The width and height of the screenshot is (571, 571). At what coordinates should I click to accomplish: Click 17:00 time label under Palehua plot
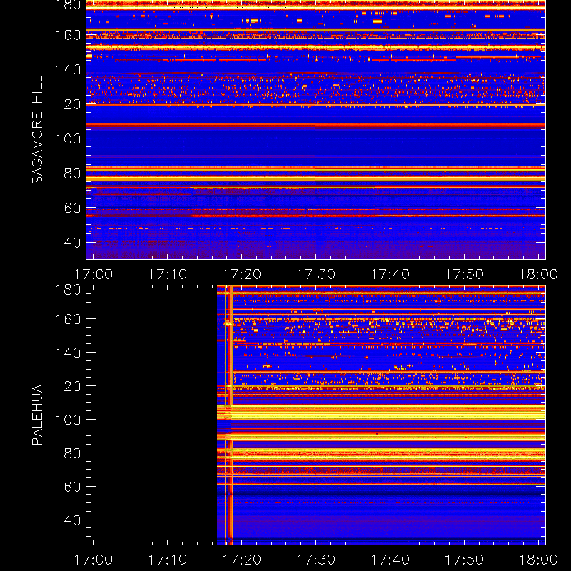click(x=94, y=560)
